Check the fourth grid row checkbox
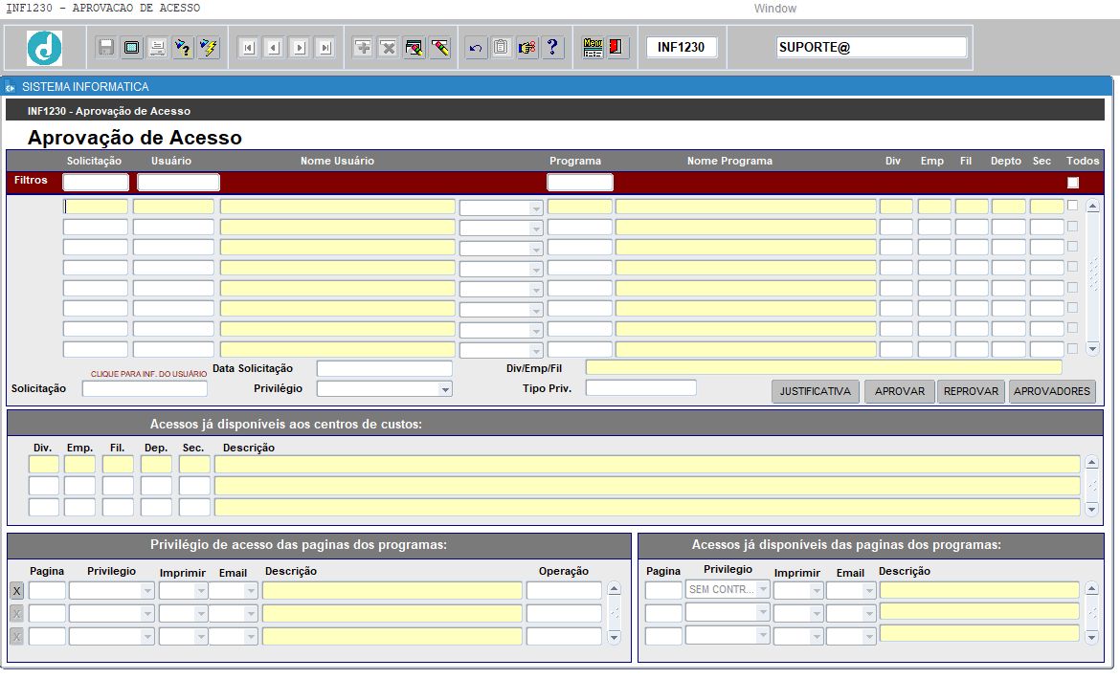The image size is (1120, 679). click(1072, 267)
